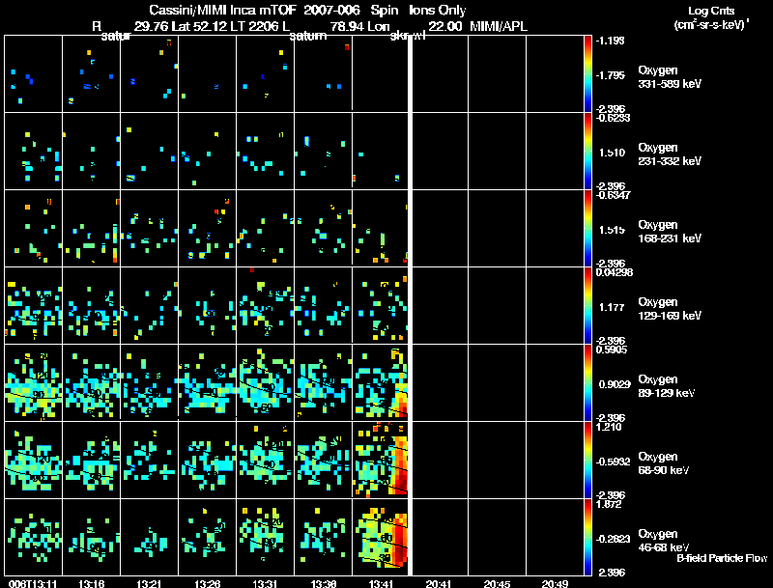The image size is (773, 588).
Task: Select the Oxygen 89-129 keV color bar
Action: pos(588,382)
